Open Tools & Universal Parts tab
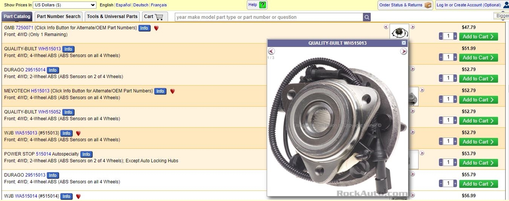This screenshot has height=201, width=509. [112, 17]
